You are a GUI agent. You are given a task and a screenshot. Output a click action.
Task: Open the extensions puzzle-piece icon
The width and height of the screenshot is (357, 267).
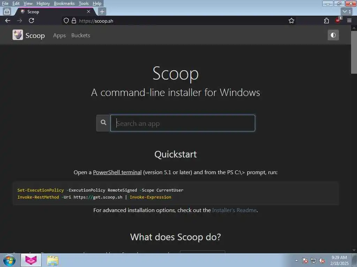tap(326, 21)
